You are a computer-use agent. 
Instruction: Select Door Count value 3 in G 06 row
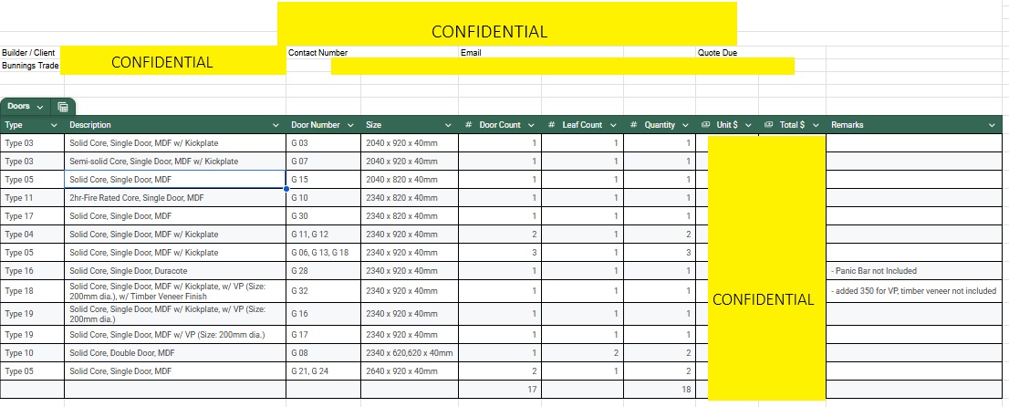pos(499,253)
